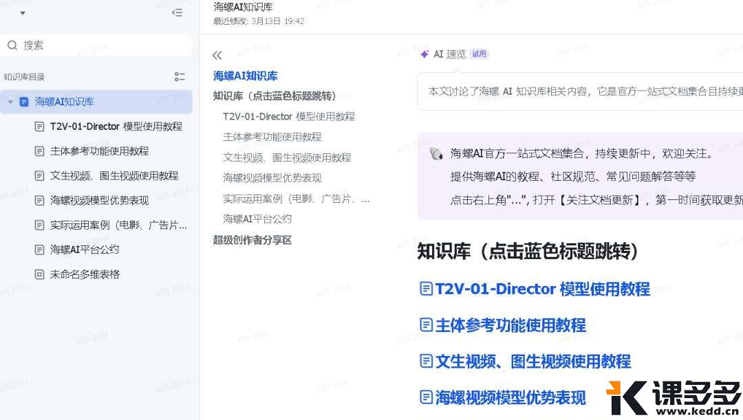Open sidebar item 海螺视频模型优势表现
Viewport: 743px width, 420px height.
[100, 200]
